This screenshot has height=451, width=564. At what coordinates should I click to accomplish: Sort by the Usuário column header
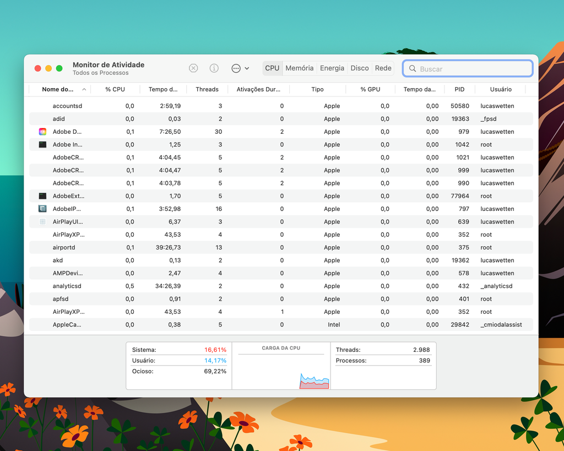[x=501, y=89]
